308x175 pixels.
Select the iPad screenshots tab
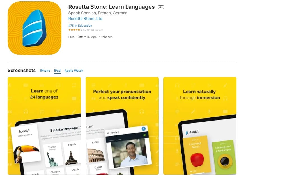pos(57,71)
